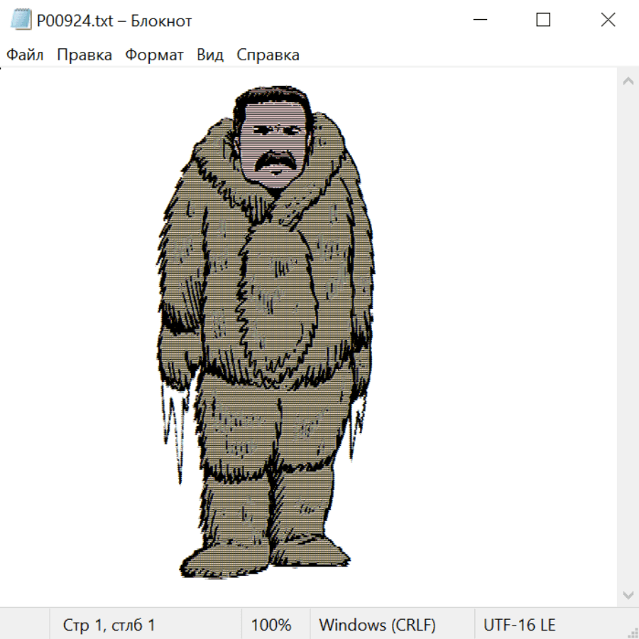Open the Правка menu

84,55
